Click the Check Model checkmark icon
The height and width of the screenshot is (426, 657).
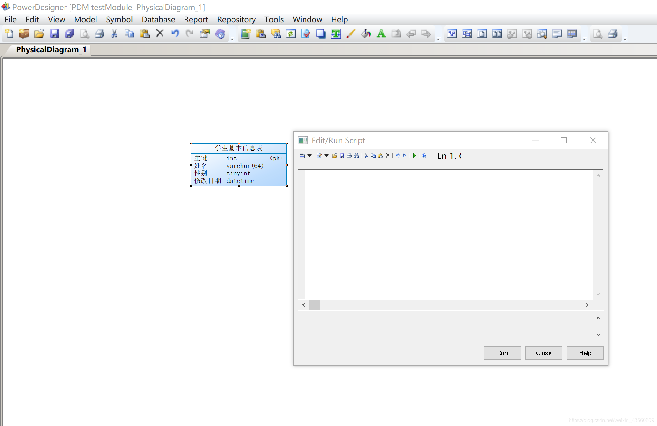coord(306,34)
